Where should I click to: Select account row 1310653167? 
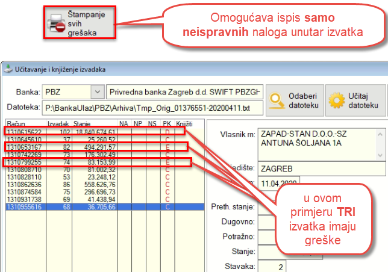pos(24,146)
